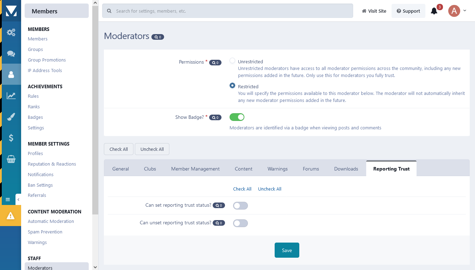Open the Customization paintbrush section
The width and height of the screenshot is (475, 270).
[x=11, y=117]
